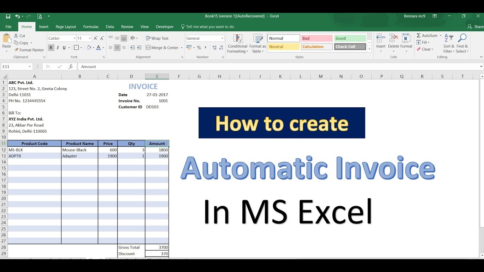The image size is (484, 272).
Task: Select the Wrap Text tool
Action: (157, 38)
